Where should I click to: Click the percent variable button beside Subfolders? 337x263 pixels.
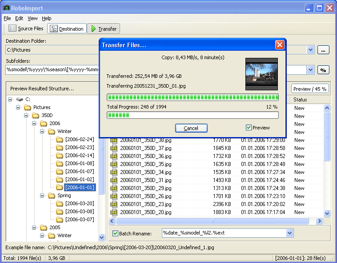pos(323,70)
